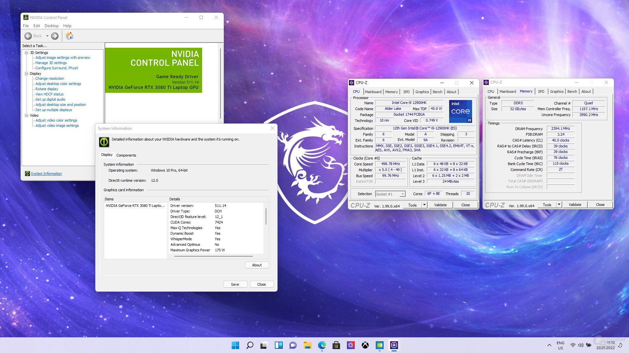This screenshot has height=353, width=629.
Task: Collapse the 3D Settings tree node
Action: pyautogui.click(x=27, y=53)
